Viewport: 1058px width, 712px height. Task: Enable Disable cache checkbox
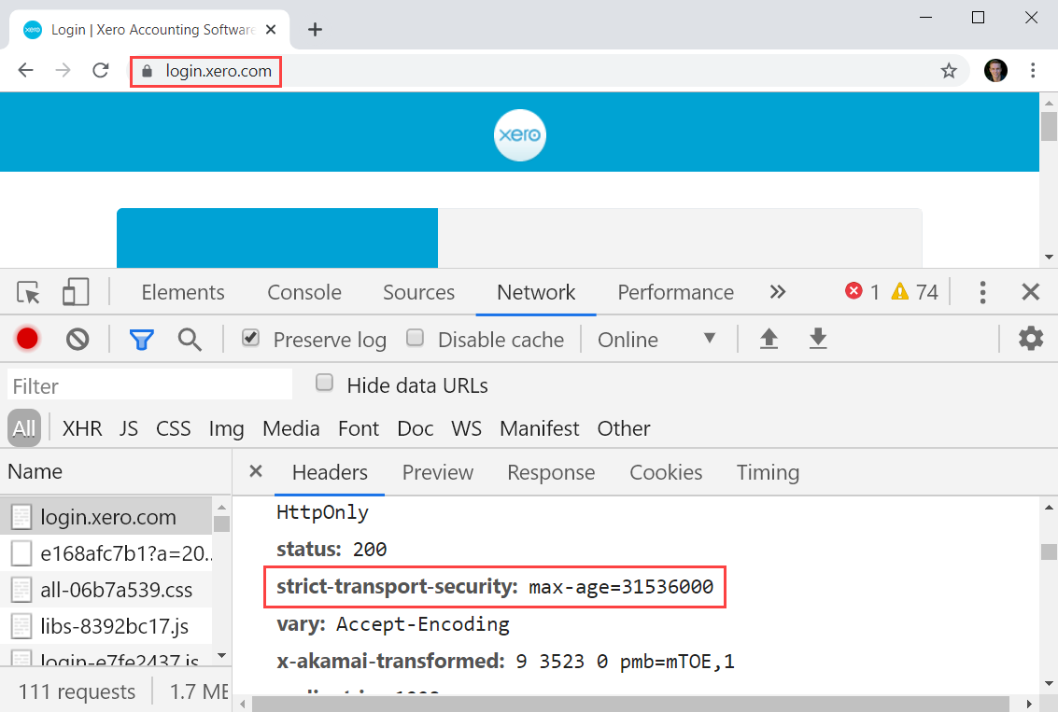pyautogui.click(x=415, y=338)
